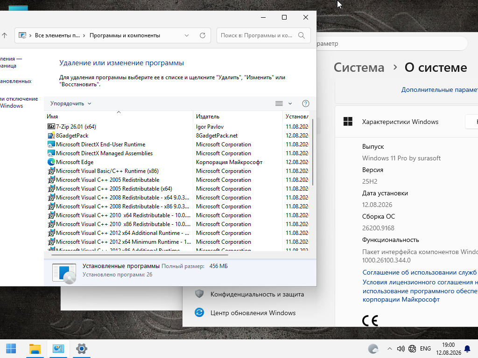Sort by the Установлено column header

click(296, 116)
